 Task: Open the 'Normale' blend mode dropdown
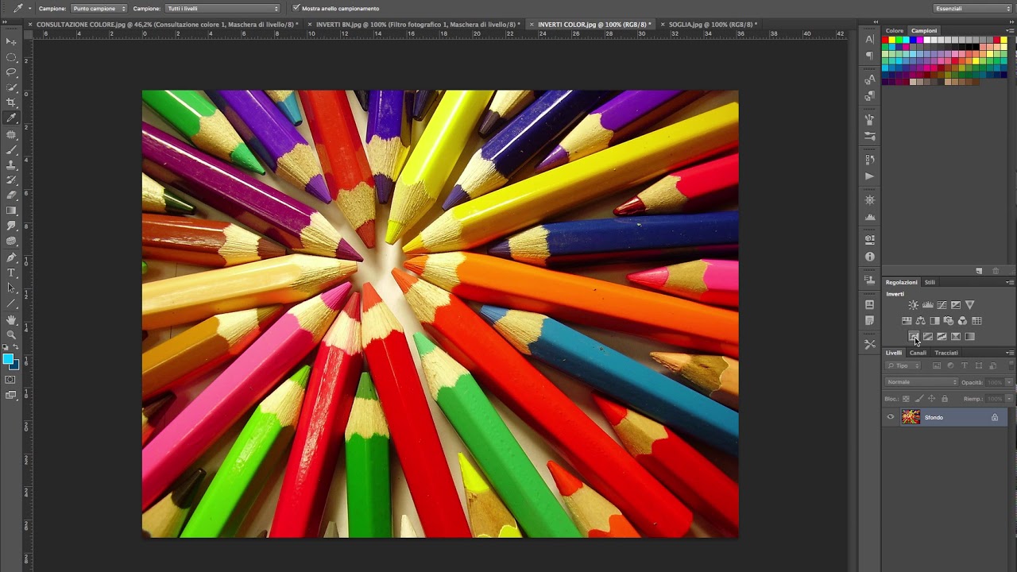coord(922,382)
